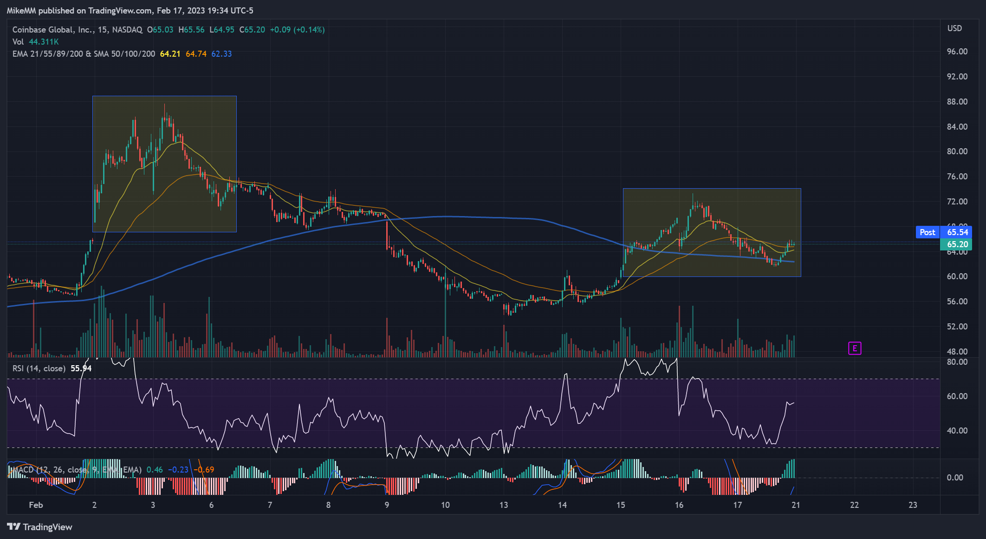Viewport: 986px width, 539px height.
Task: Click the 96.00 price axis value
Action: click(957, 52)
